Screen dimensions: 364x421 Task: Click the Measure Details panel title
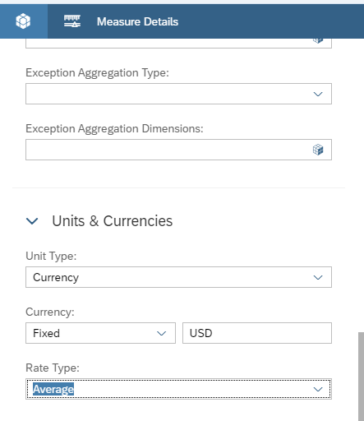(x=137, y=21)
